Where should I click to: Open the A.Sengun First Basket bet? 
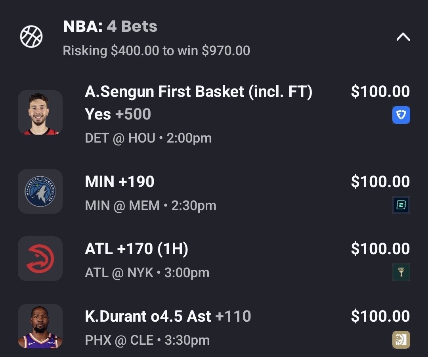coord(198,92)
